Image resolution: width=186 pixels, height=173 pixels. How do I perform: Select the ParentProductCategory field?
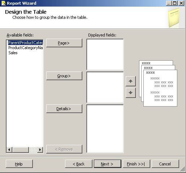(x=26, y=43)
